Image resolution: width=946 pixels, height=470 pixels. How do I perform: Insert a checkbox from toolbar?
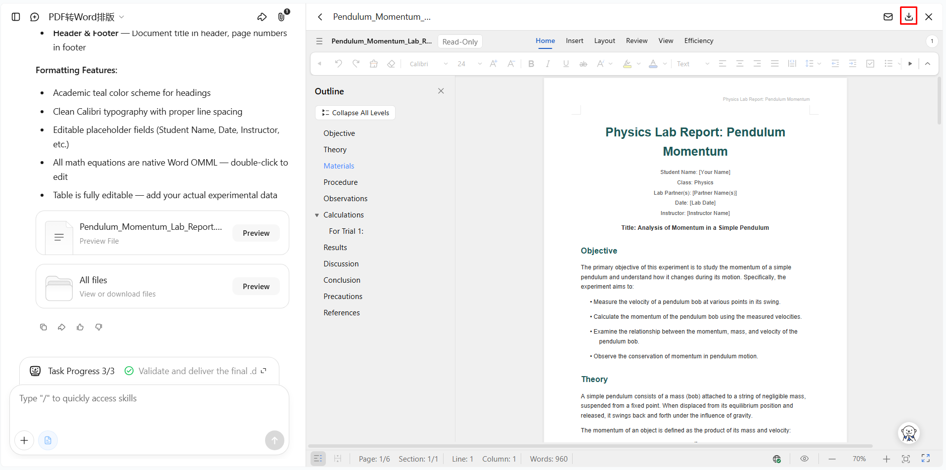[870, 64]
